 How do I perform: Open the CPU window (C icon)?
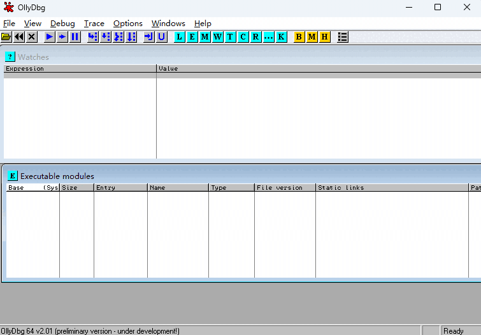pyautogui.click(x=243, y=37)
